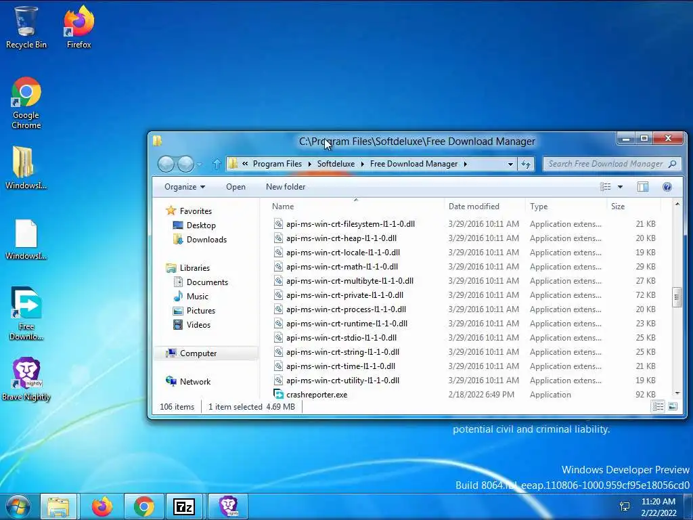Viewport: 693px width, 520px height.
Task: Open Windows Explorer from the taskbar
Action: [58, 506]
